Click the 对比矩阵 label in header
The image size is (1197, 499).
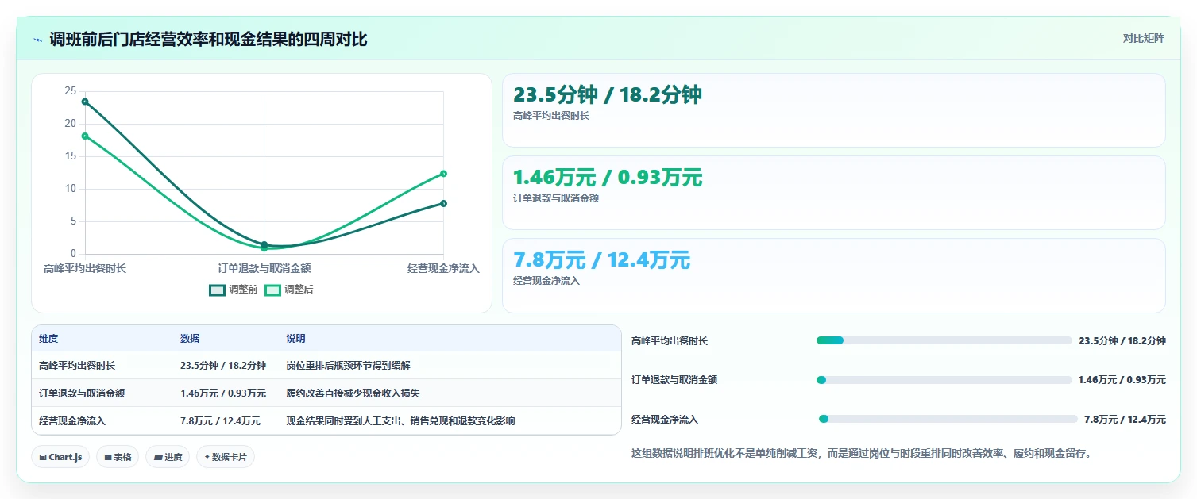tap(1143, 39)
